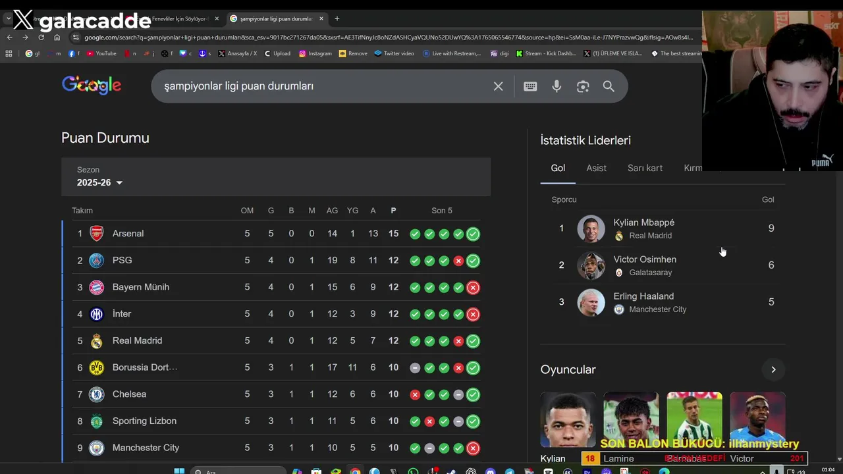Click the Real Madrid club crest
This screenshot has height=474, width=843.
[97, 341]
